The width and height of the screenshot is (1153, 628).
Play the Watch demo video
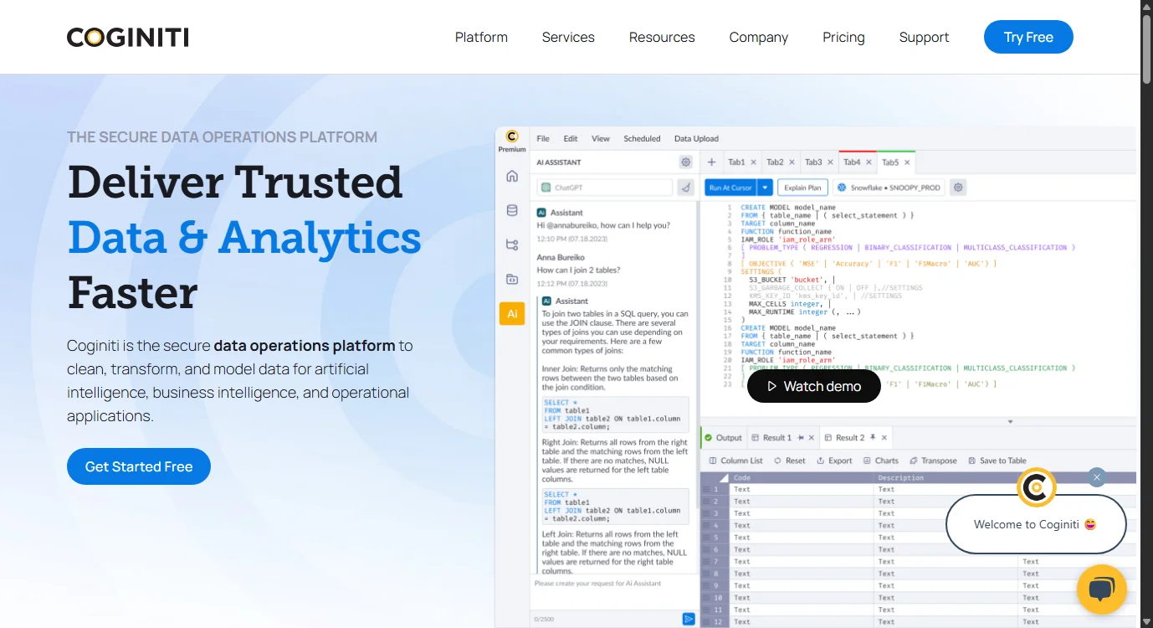813,386
